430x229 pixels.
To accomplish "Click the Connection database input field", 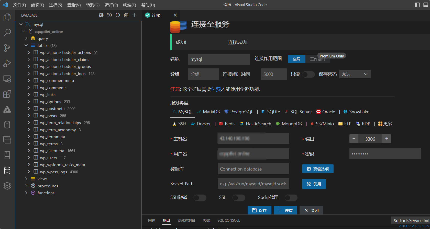I will pos(253,169).
